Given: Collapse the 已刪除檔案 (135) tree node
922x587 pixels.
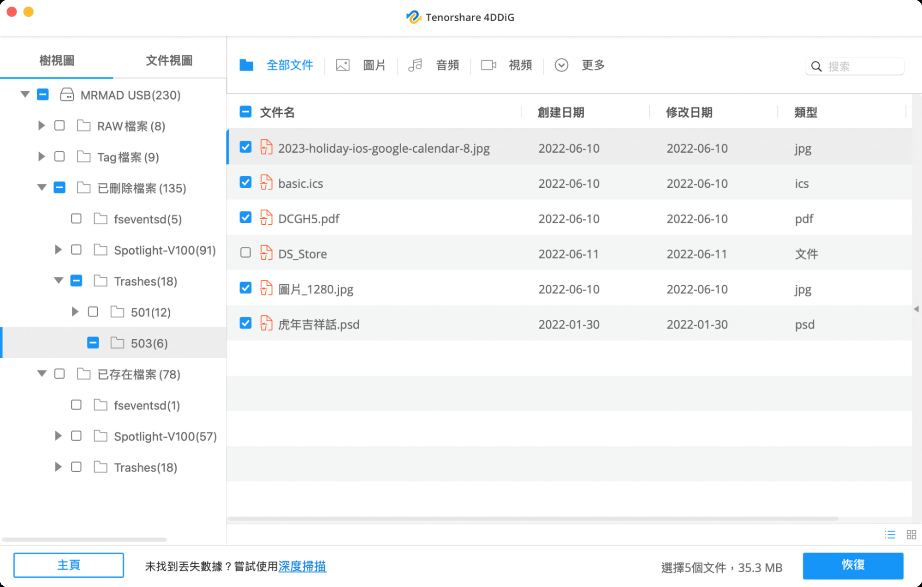Looking at the screenshot, I should point(42,187).
